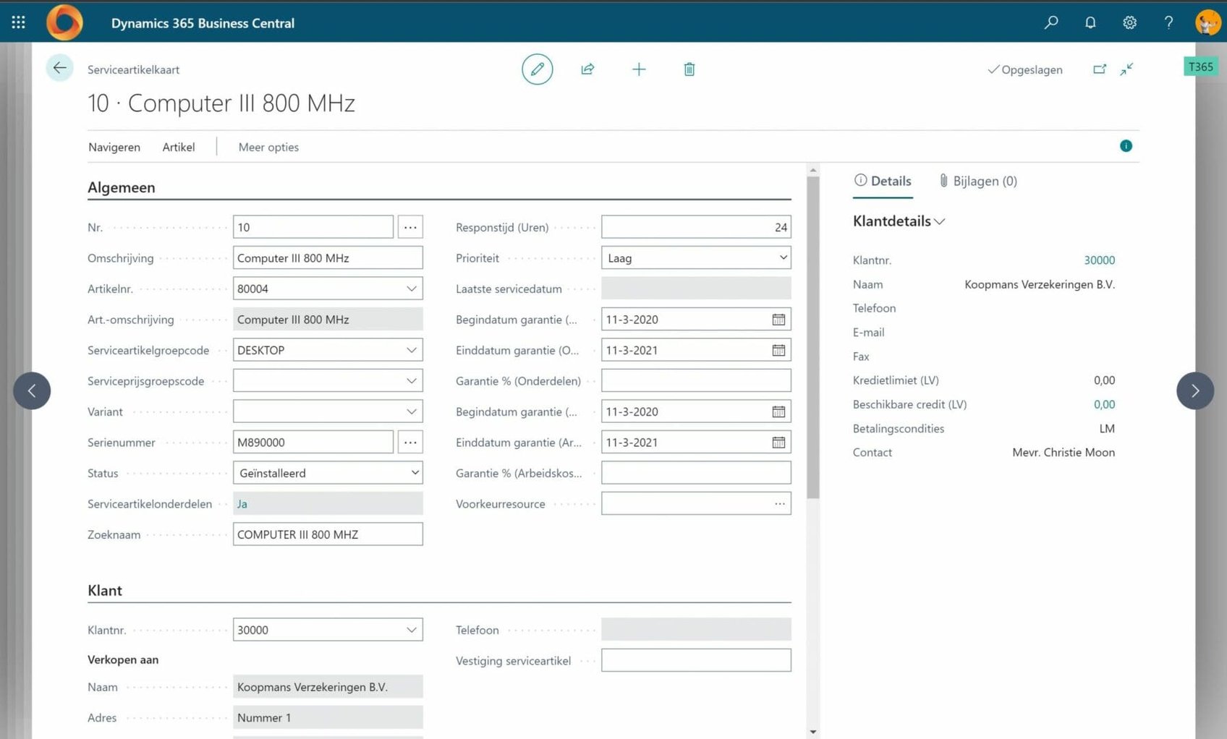Viewport: 1227px width, 739px height.
Task: Click the Garantie % (Onderdelen) field
Action: [696, 381]
